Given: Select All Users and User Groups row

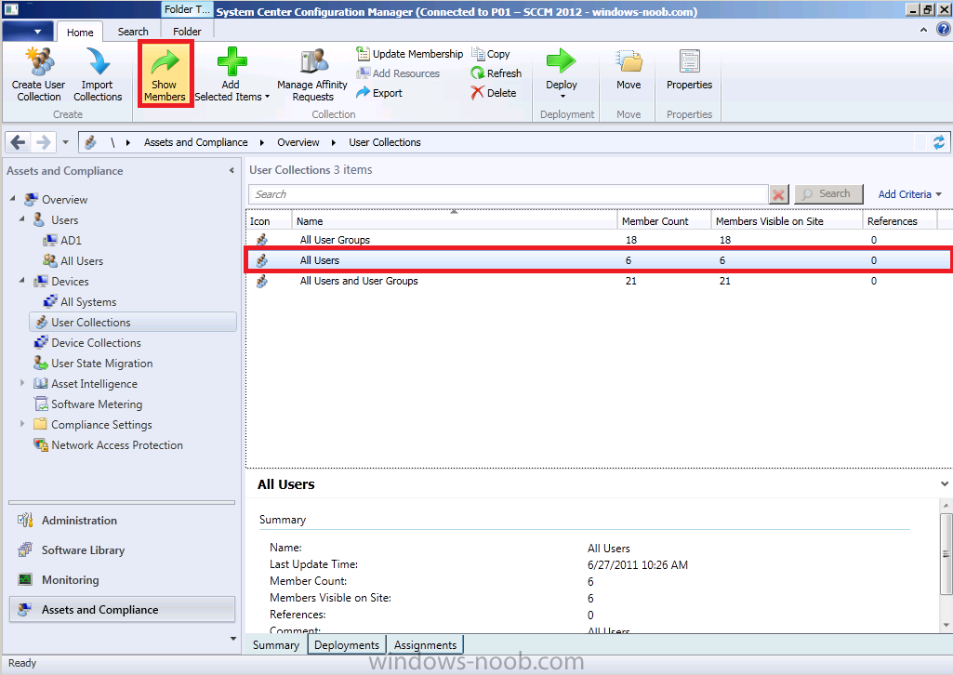Looking at the screenshot, I should pyautogui.click(x=598, y=281).
